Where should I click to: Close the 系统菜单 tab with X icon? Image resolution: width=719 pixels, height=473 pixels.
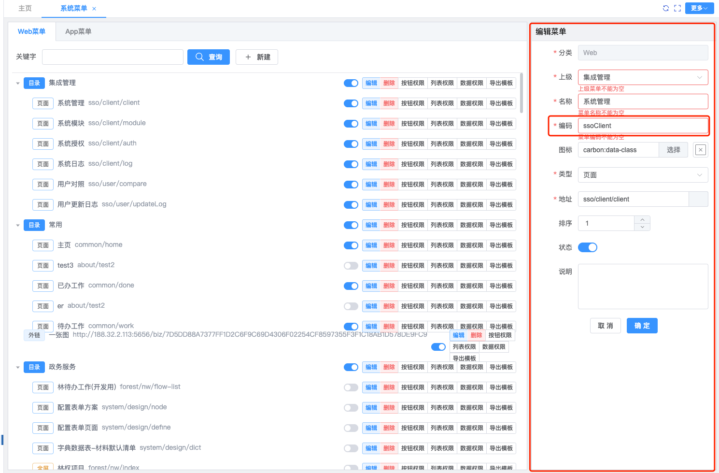coord(94,9)
